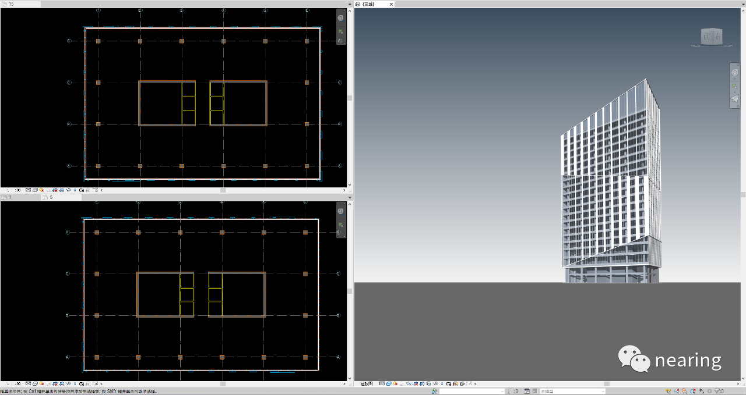Open the steering wheel in view 15 navigation bar

point(341,17)
